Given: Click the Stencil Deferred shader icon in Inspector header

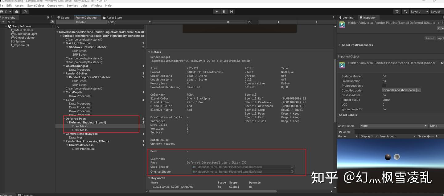Looking at the screenshot, I should pos(342,25).
